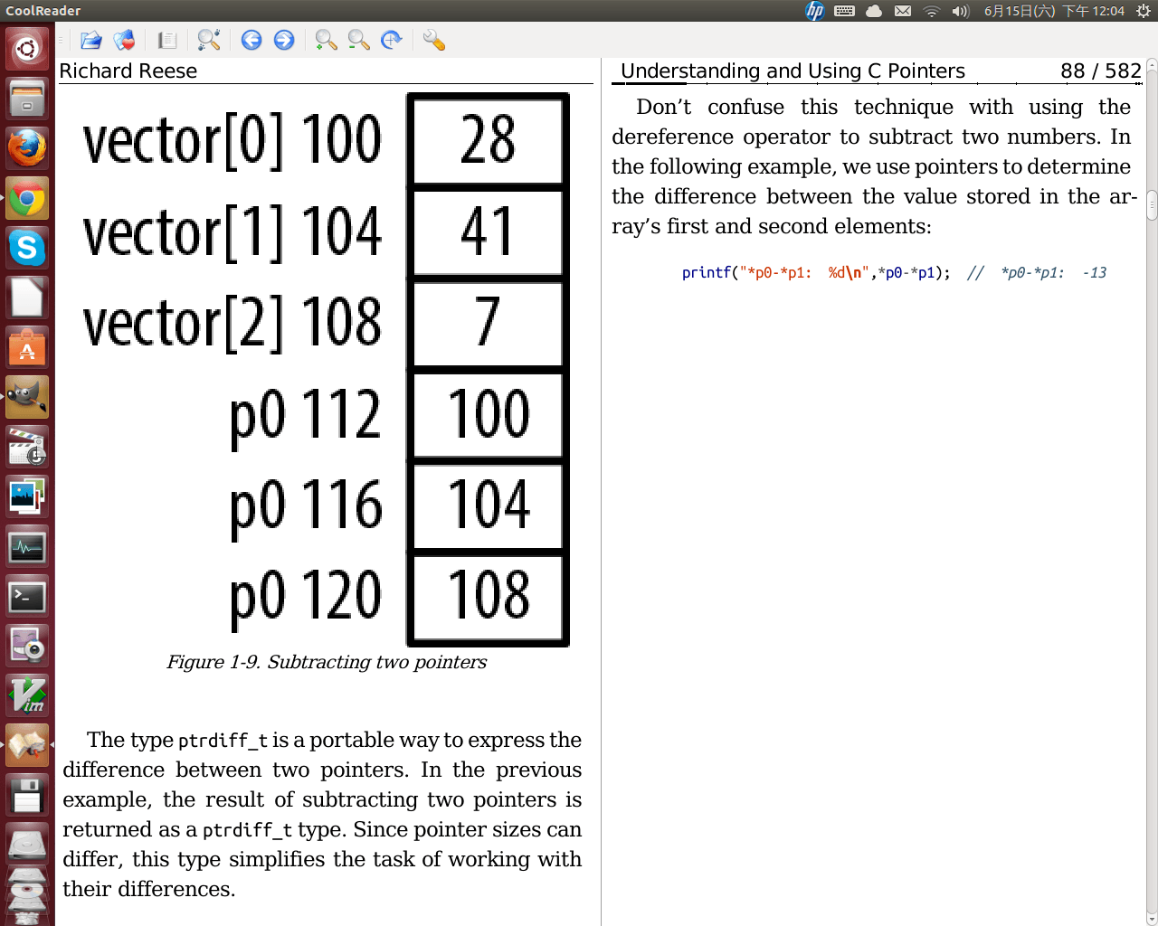Click the vertical scrollbar handle
The image size is (1158, 926).
point(1152,205)
